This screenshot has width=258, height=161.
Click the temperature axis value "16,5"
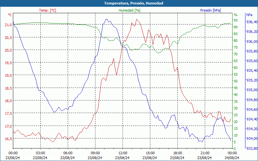(x=8, y=139)
